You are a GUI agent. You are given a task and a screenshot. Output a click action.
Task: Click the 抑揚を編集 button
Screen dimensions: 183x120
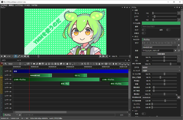[161, 54]
